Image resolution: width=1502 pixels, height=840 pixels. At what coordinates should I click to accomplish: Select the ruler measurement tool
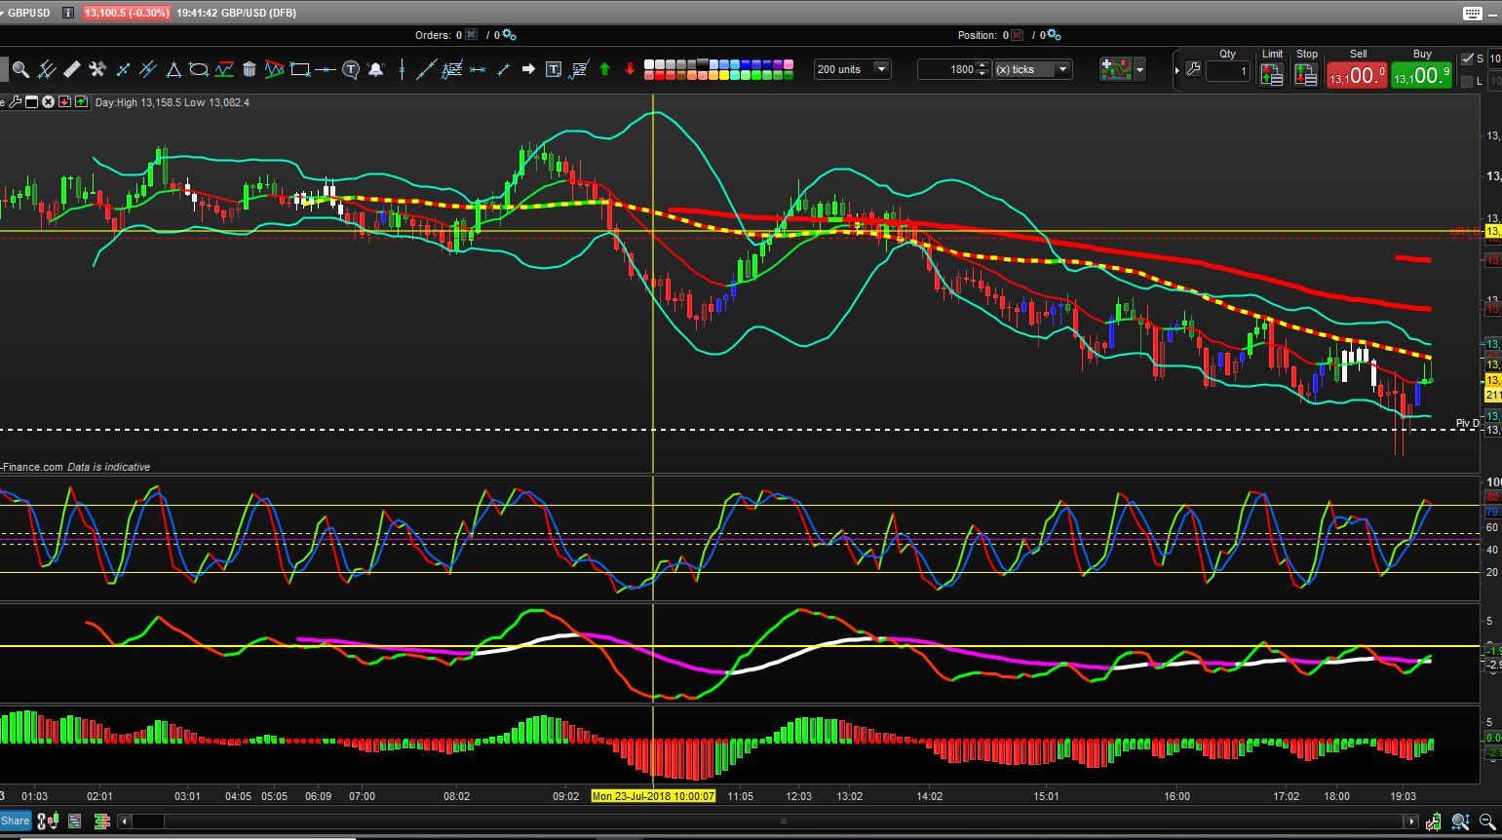pyautogui.click(x=71, y=69)
